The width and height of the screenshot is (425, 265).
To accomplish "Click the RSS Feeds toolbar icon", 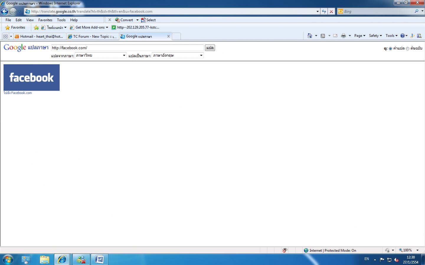I will pyautogui.click(x=323, y=36).
